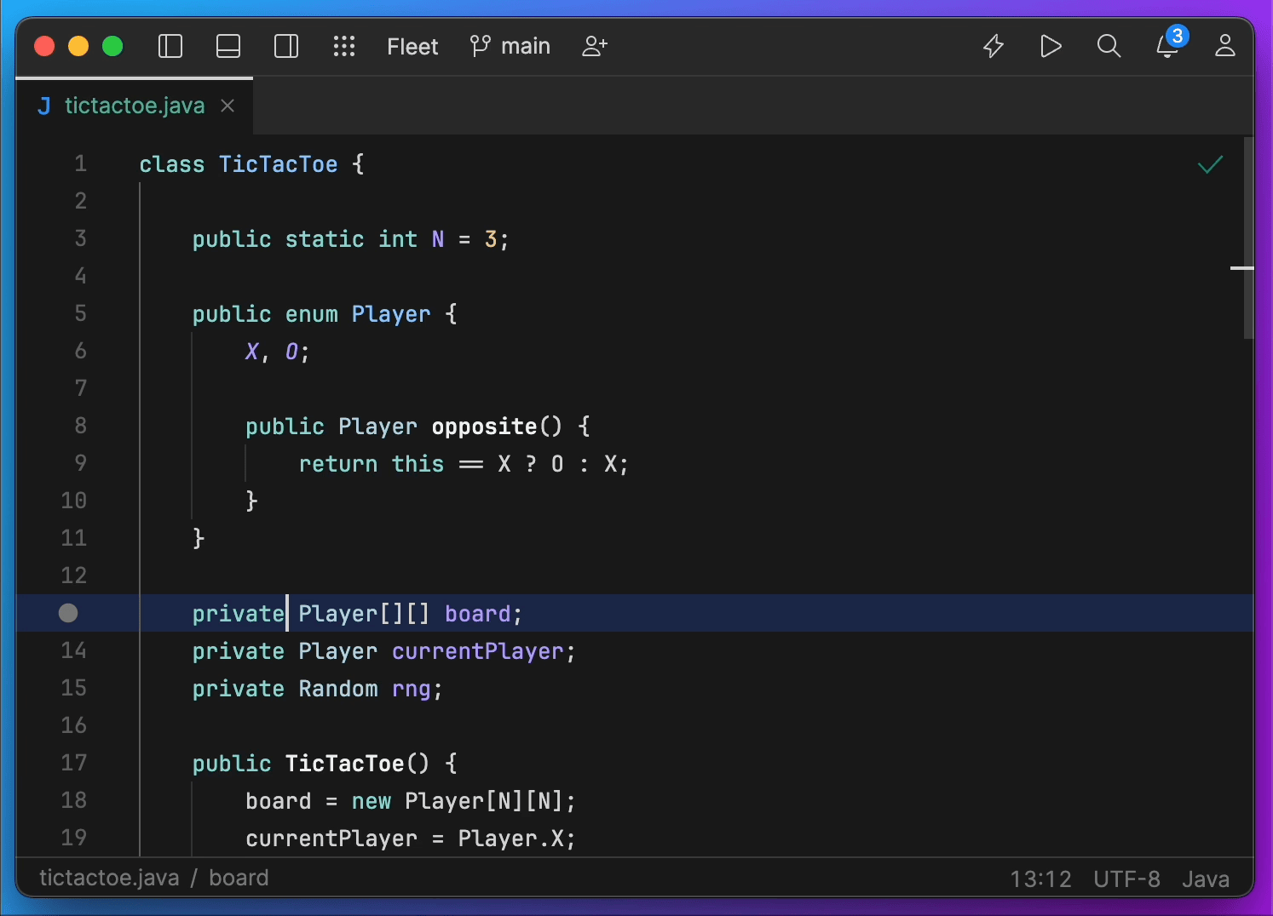This screenshot has height=916, width=1273.
Task: Run the code with play icon
Action: (1051, 46)
